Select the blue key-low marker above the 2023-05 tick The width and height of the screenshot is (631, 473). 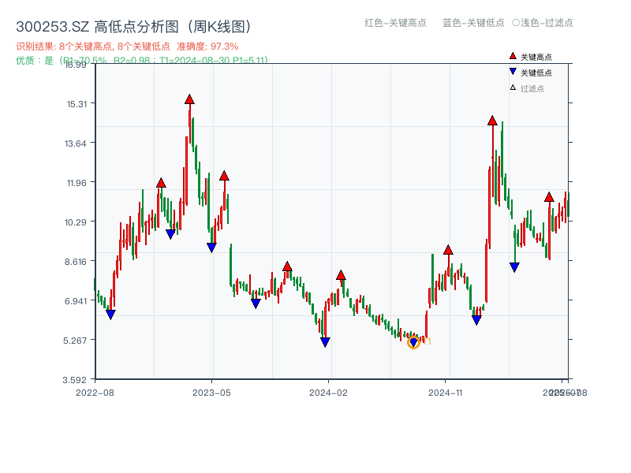tap(211, 248)
